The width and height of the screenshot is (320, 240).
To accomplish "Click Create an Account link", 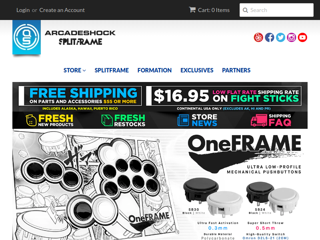I will pyautogui.click(x=62, y=10).
